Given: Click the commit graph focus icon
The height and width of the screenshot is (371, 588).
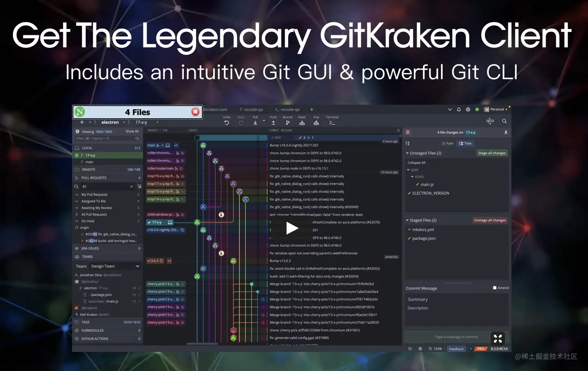Looking at the screenshot, I should click(x=490, y=121).
